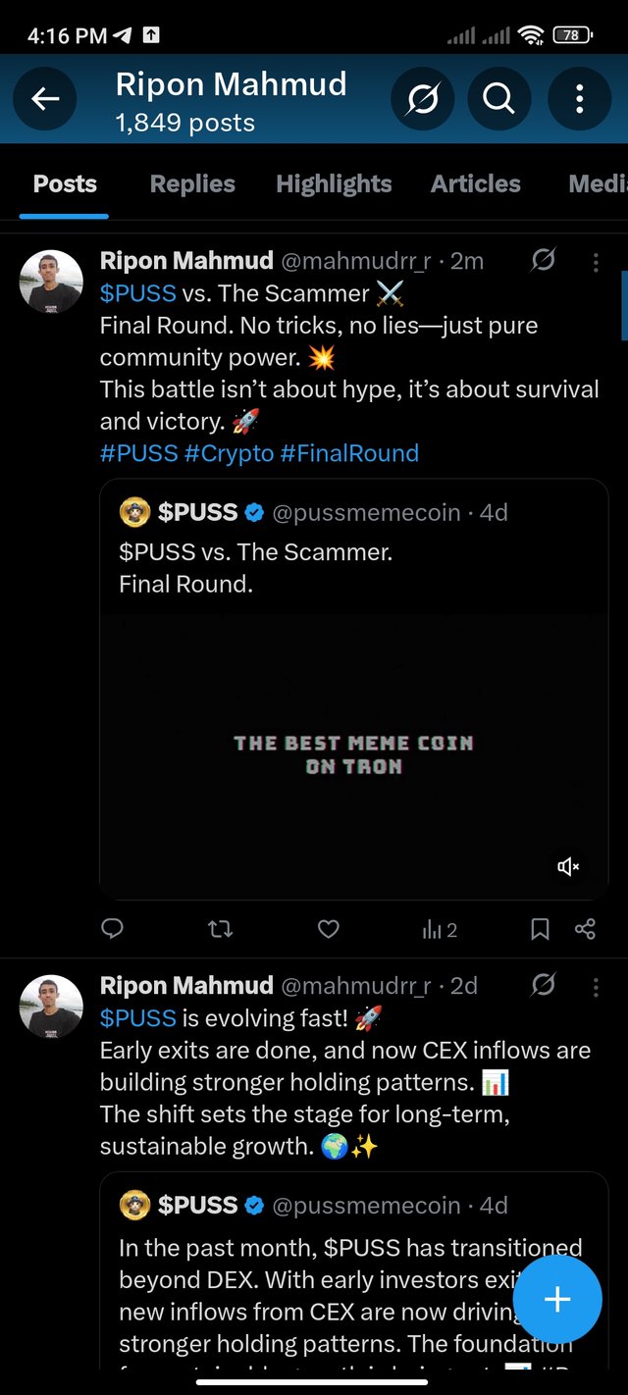Tap Grok icon on the 2d post
628x1395 pixels.
[x=543, y=985]
